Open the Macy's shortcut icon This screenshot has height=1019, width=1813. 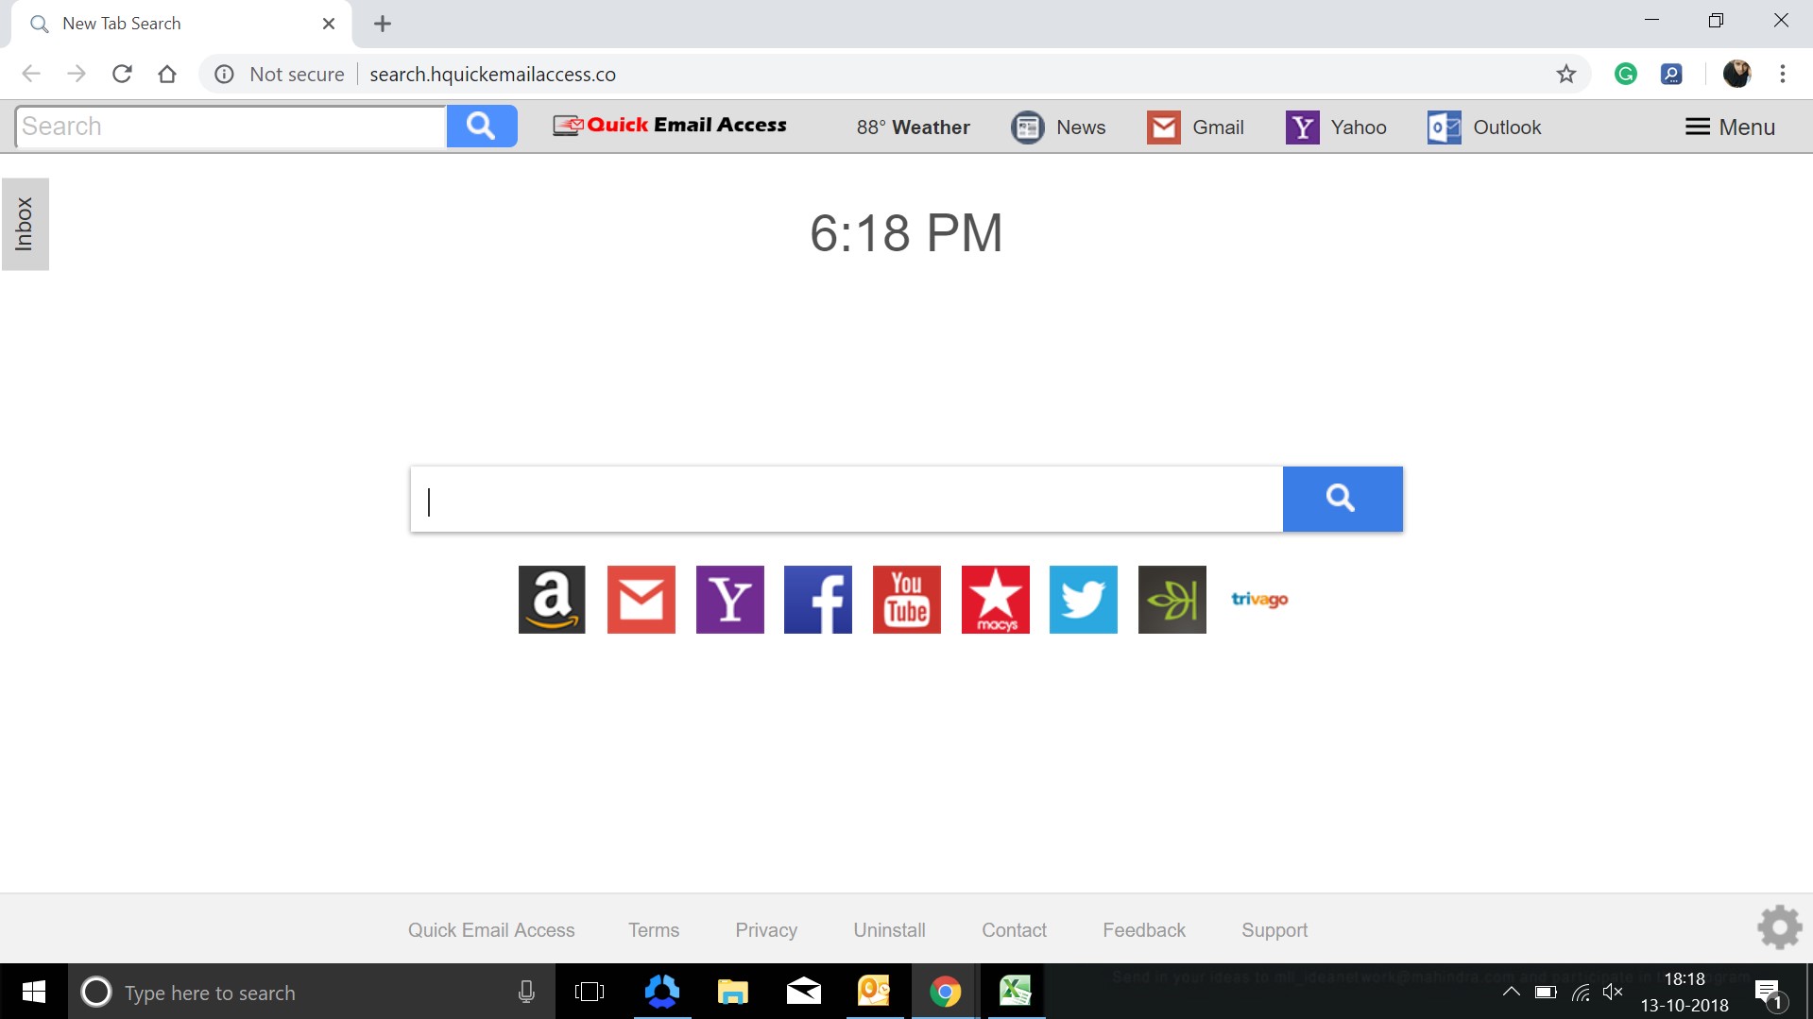(995, 599)
